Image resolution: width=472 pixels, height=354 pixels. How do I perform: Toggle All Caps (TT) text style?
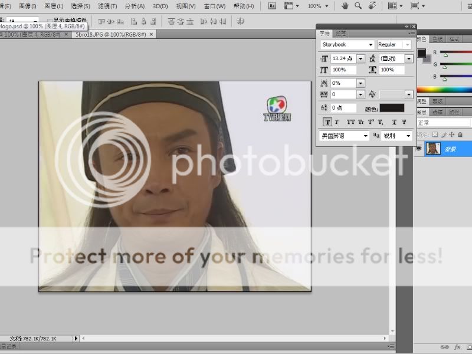350,122
